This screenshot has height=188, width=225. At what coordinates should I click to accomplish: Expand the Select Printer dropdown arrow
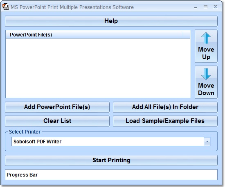(x=207, y=141)
